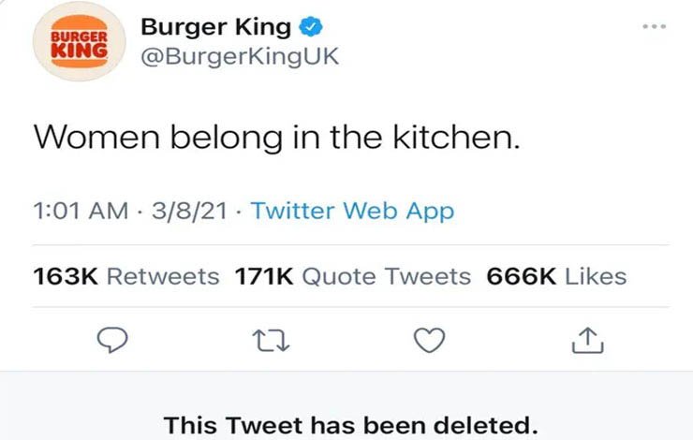The image size is (693, 440).
Task: Open the @BurgerKingUK handle link
Action: [x=239, y=57]
